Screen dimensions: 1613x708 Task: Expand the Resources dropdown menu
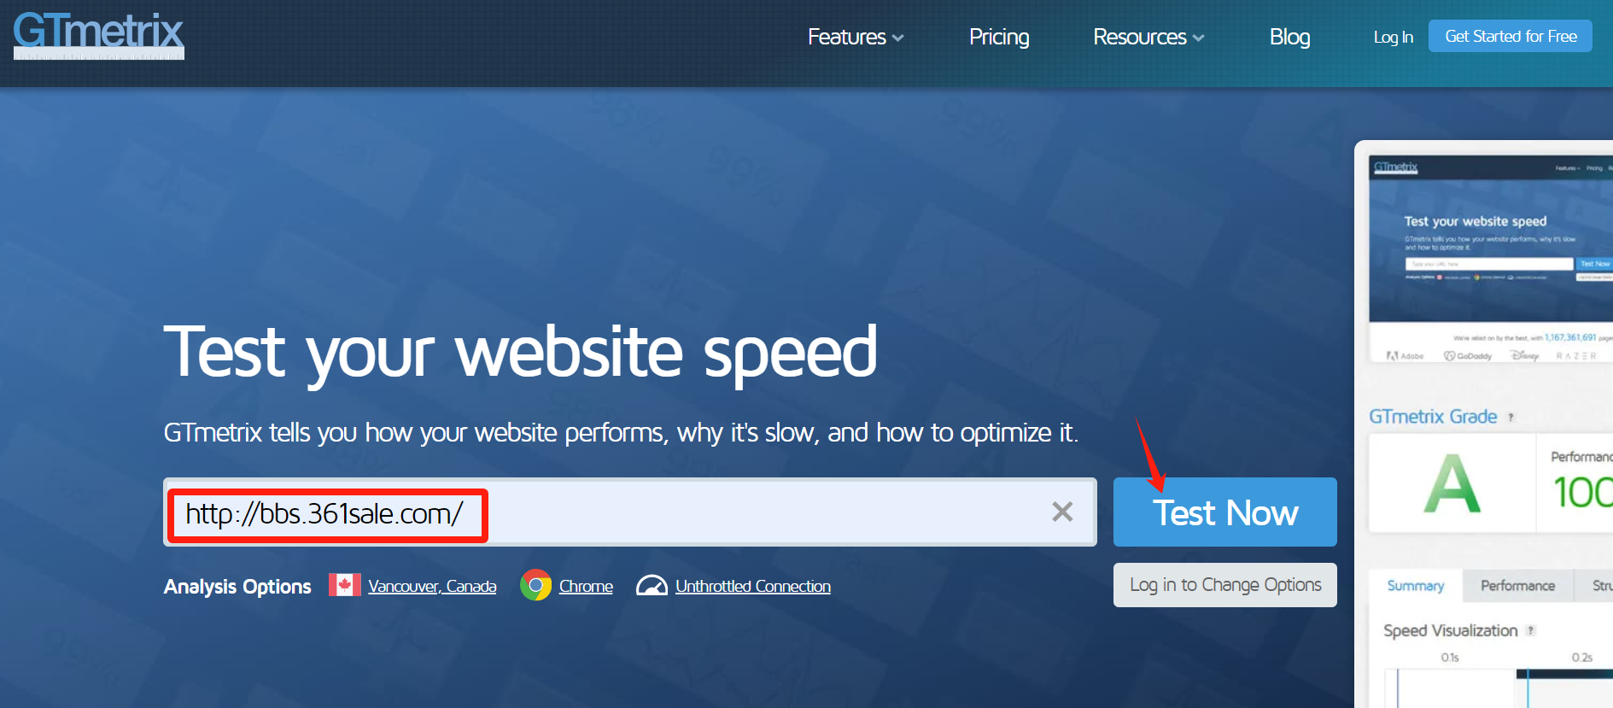[x=1148, y=37]
